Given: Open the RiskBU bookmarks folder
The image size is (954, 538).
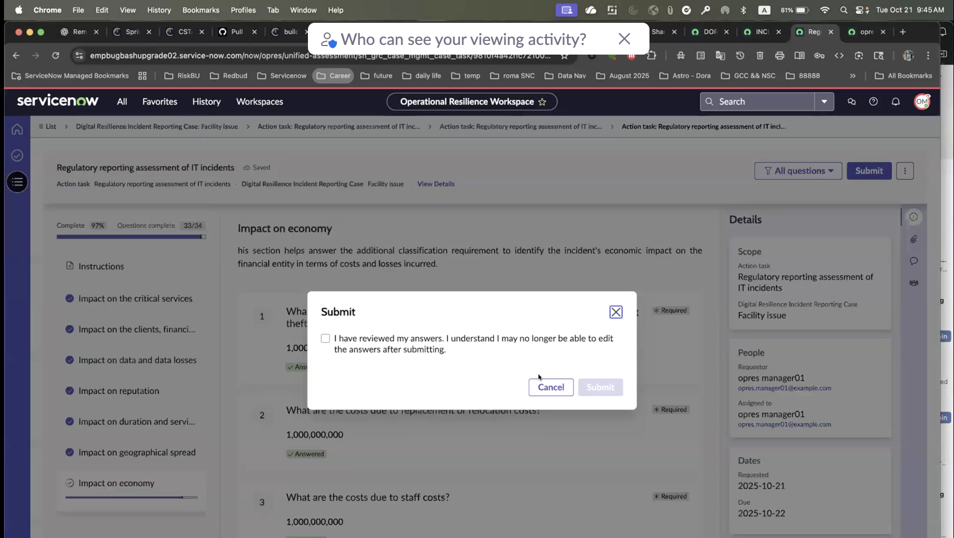Looking at the screenshot, I should pyautogui.click(x=182, y=76).
